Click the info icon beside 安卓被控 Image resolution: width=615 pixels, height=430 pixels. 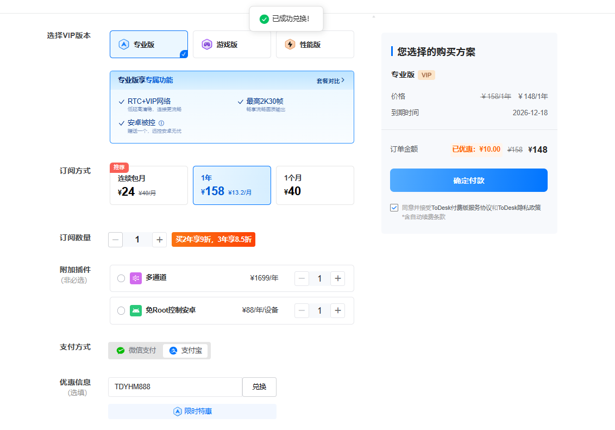(x=161, y=123)
